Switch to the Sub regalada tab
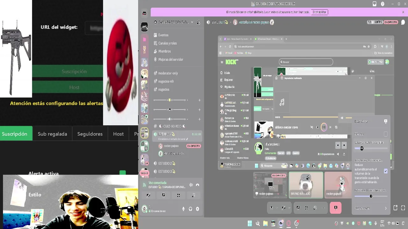The image size is (408, 229). point(52,134)
